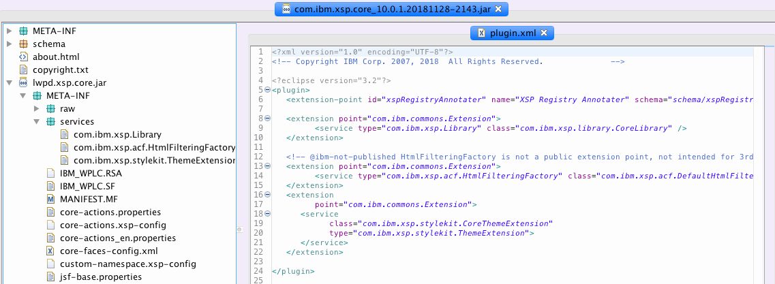Screen dimensions: 775x284
Task: Click the about.html file icon
Action: click(x=23, y=57)
